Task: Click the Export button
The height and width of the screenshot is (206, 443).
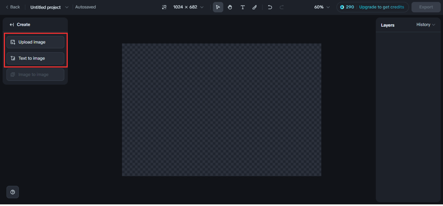Action: [x=426, y=7]
